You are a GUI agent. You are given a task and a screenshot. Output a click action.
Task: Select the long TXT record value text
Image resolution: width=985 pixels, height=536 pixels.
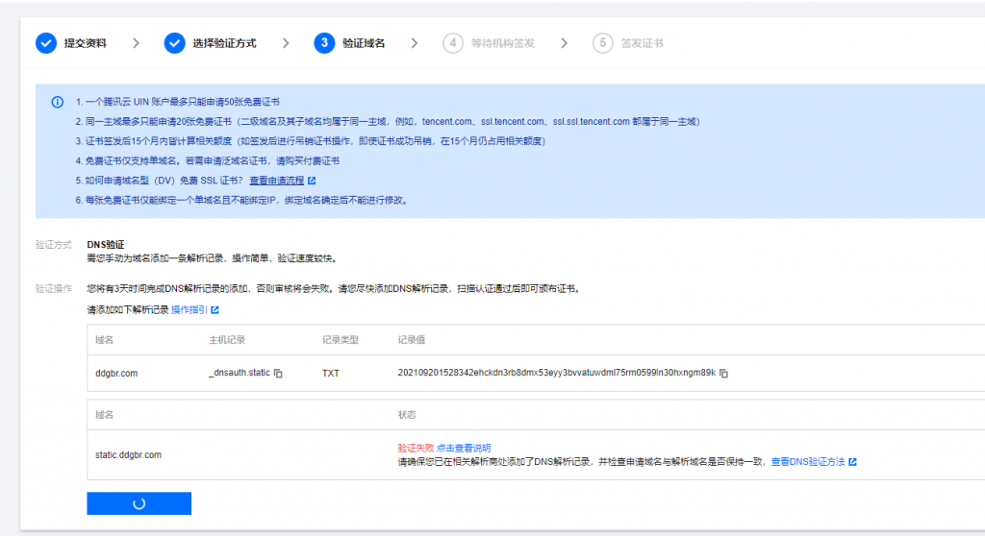(557, 373)
